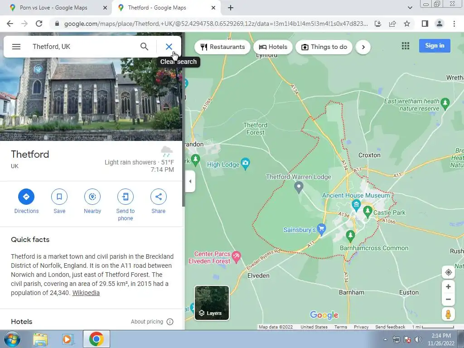
Task: Click the Directions icon button
Action: (26, 197)
